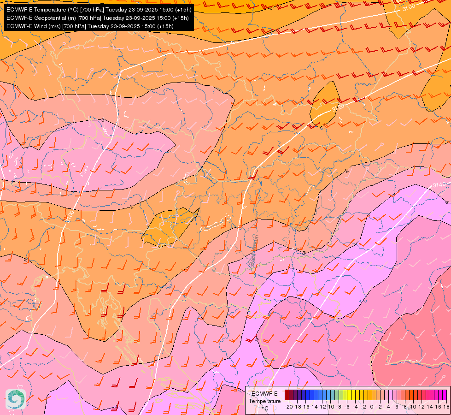Image resolution: width=451 pixels, height=415 pixels.
Task: Click the '3120' geopotential contour label
Action: pyautogui.click(x=338, y=108)
